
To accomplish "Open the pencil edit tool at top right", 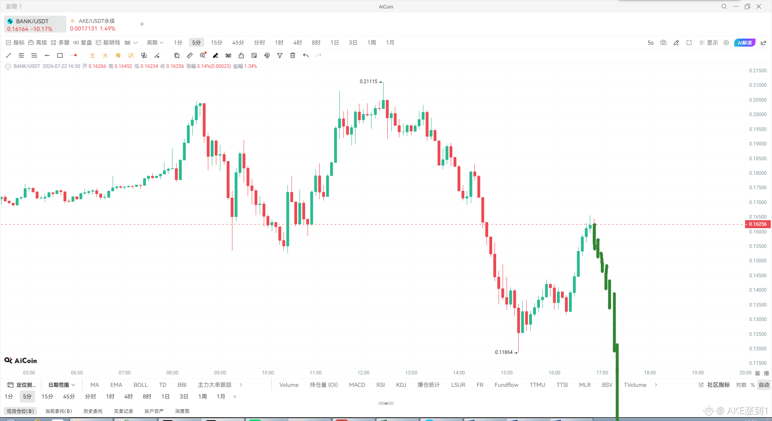I will (676, 43).
